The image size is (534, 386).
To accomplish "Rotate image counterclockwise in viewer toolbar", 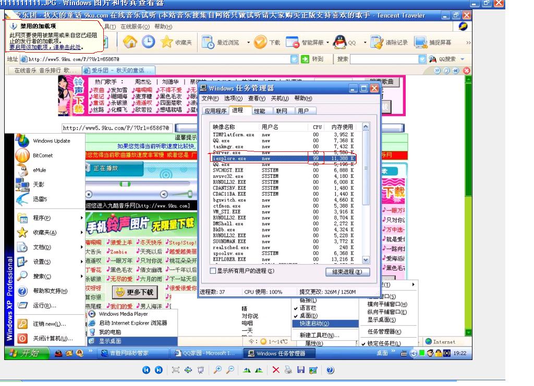I will pyautogui.click(x=259, y=370).
